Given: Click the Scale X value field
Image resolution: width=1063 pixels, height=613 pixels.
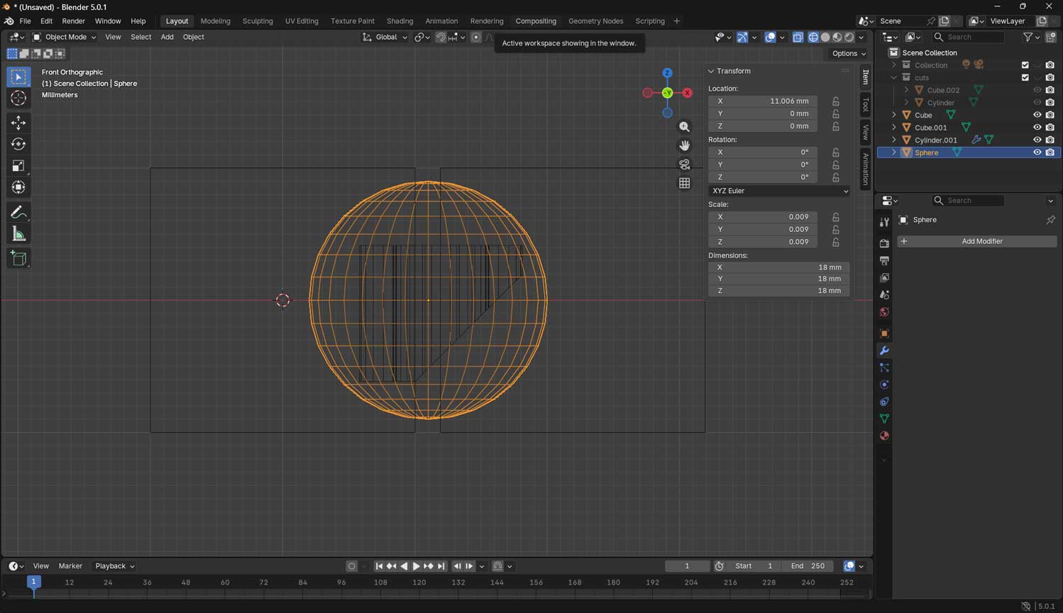Looking at the screenshot, I should coord(763,217).
